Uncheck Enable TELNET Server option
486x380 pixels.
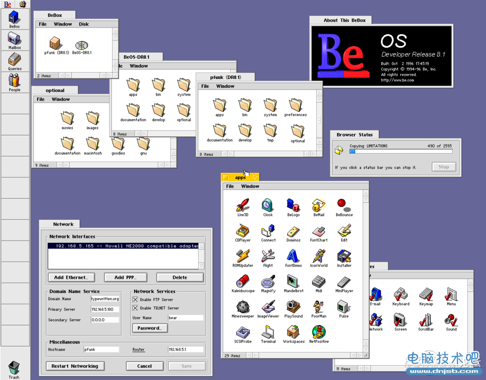(135, 308)
